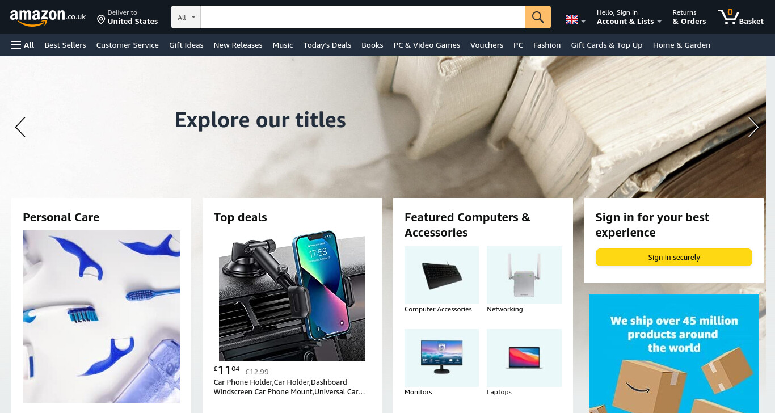Open the Personal Care dental image
The image size is (775, 413).
click(x=101, y=317)
